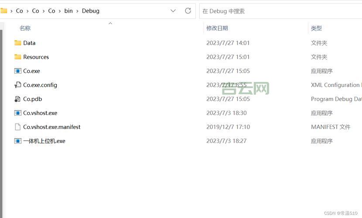Expand the chevron after the second Co breadcrumb
Screen dimensions: 362x218
44,11
